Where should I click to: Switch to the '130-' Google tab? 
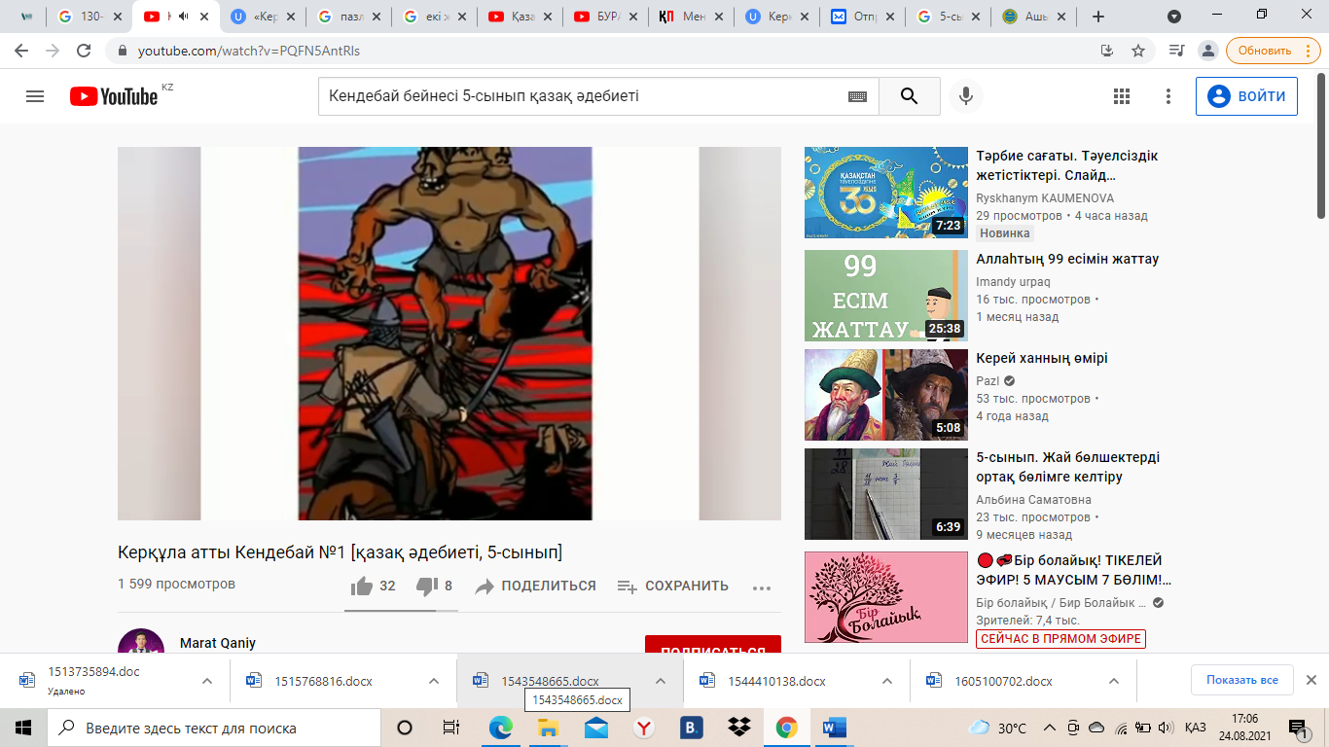[90, 17]
